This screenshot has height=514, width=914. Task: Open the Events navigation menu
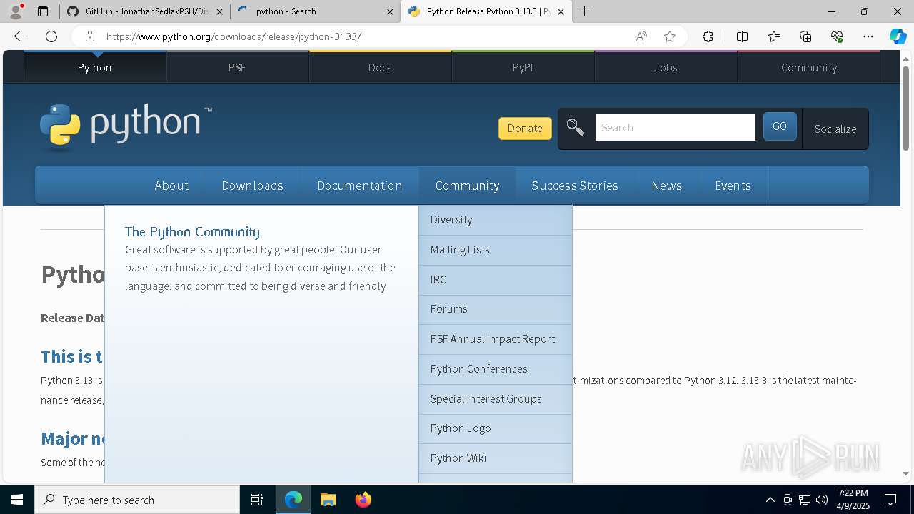(733, 186)
